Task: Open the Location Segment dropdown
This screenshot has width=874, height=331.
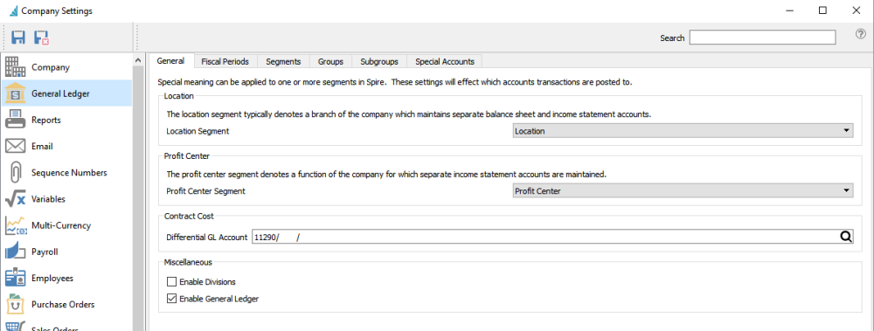Action: 683,131
